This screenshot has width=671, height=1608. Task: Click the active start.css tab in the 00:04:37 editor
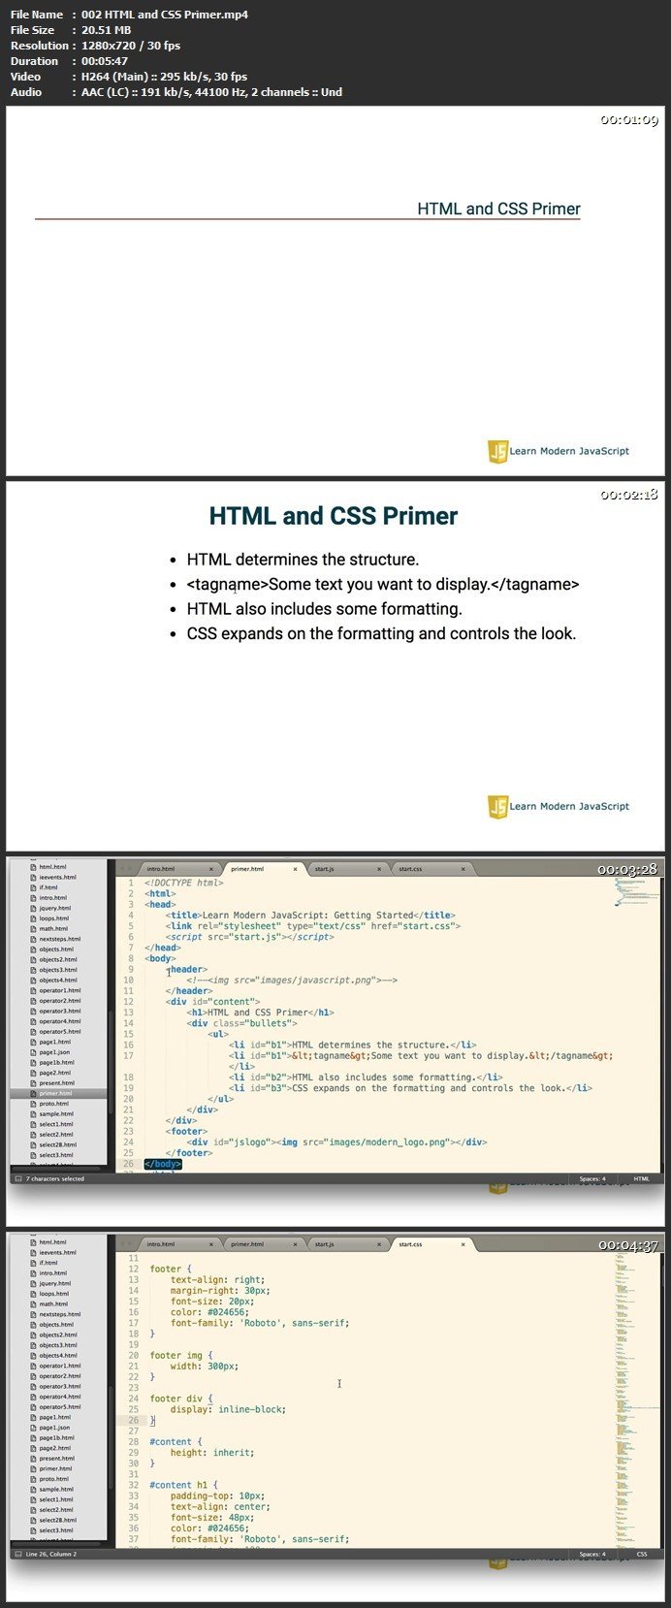tap(431, 1244)
